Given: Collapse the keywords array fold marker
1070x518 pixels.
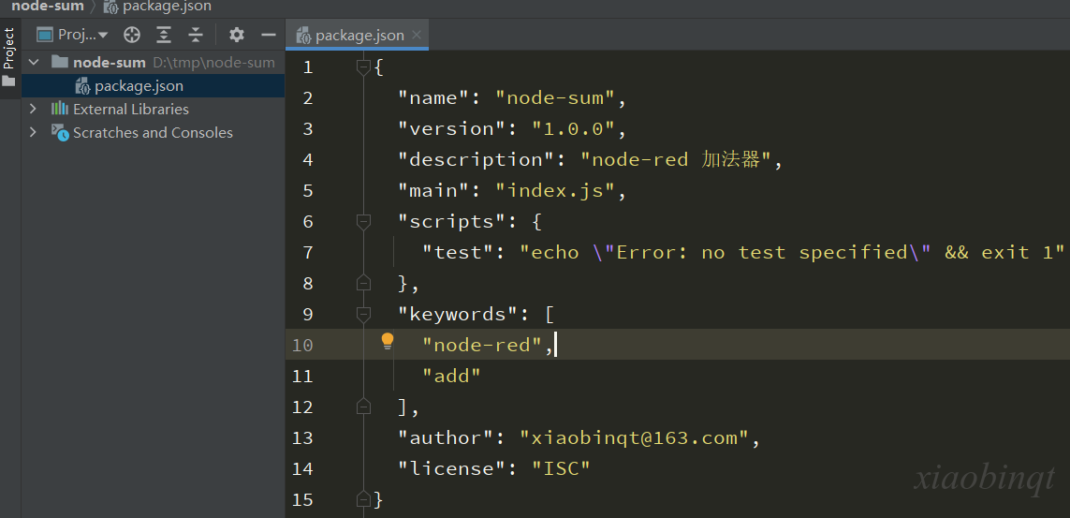Looking at the screenshot, I should click(x=364, y=314).
